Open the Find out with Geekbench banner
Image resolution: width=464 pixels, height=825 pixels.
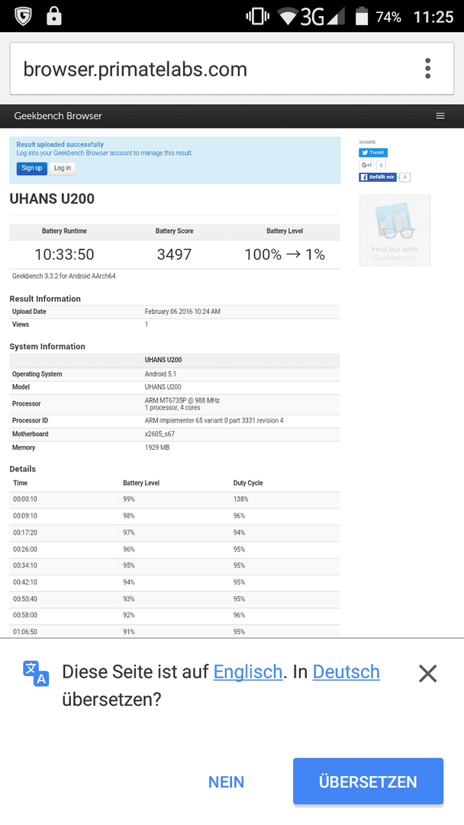coord(395,231)
